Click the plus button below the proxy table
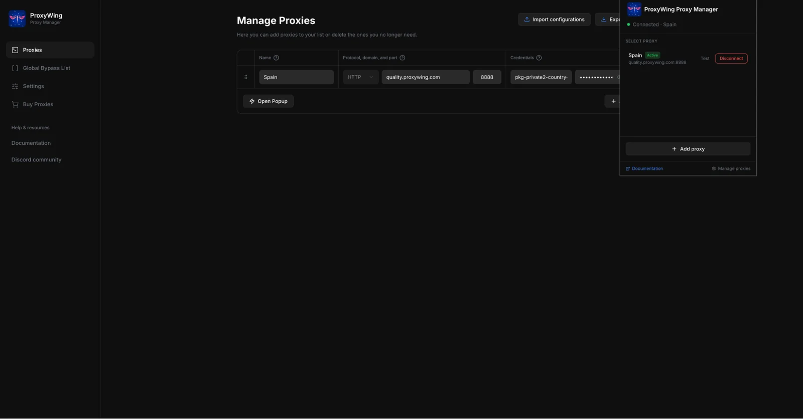Viewport: 803px width, 419px height. pos(612,101)
